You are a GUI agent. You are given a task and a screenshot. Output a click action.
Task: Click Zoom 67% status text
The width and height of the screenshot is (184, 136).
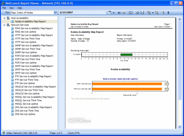point(74,133)
